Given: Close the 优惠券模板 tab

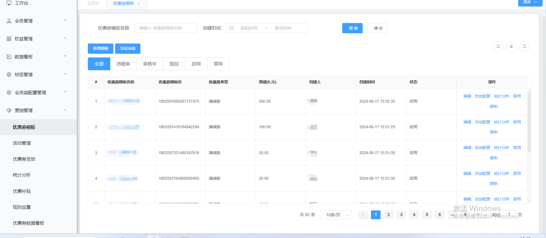Looking at the screenshot, I should [x=138, y=3].
